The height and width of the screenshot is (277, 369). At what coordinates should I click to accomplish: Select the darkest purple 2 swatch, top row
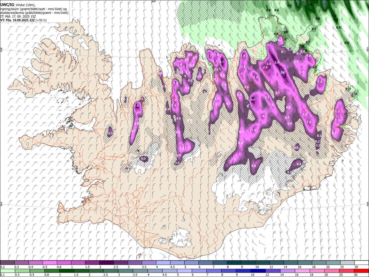pos(106,263)
